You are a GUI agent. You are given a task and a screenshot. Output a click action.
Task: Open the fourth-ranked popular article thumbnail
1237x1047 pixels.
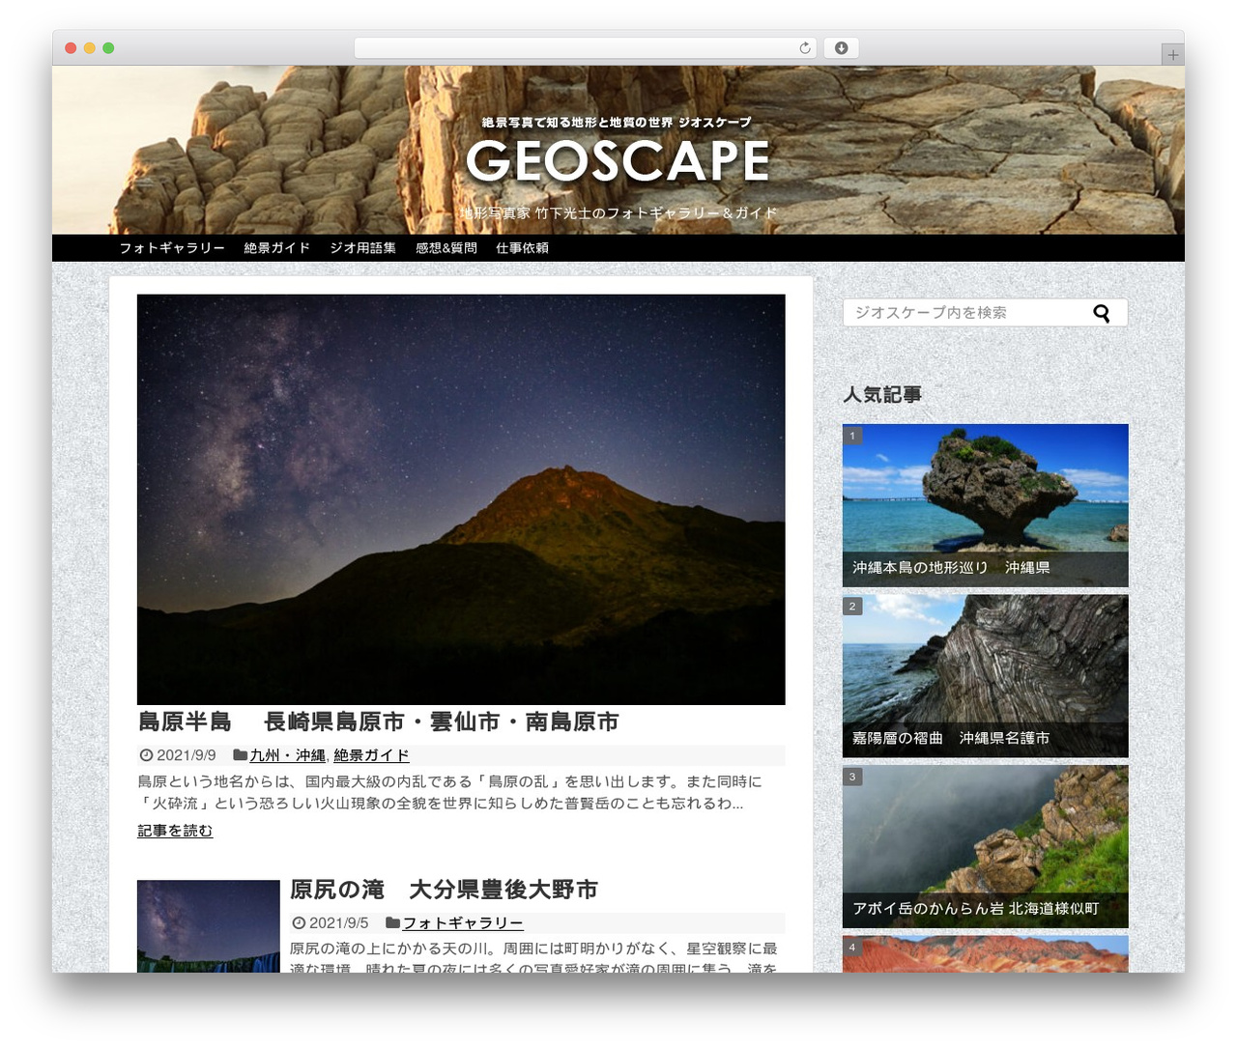click(986, 954)
